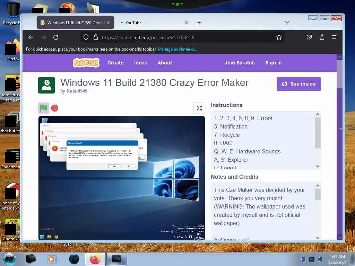Click the 'A, S: Explorer' instruction text
The height and width of the screenshot is (266, 355).
pos(231,160)
